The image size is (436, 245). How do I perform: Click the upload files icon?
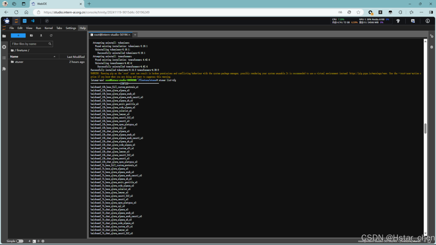click(x=41, y=36)
